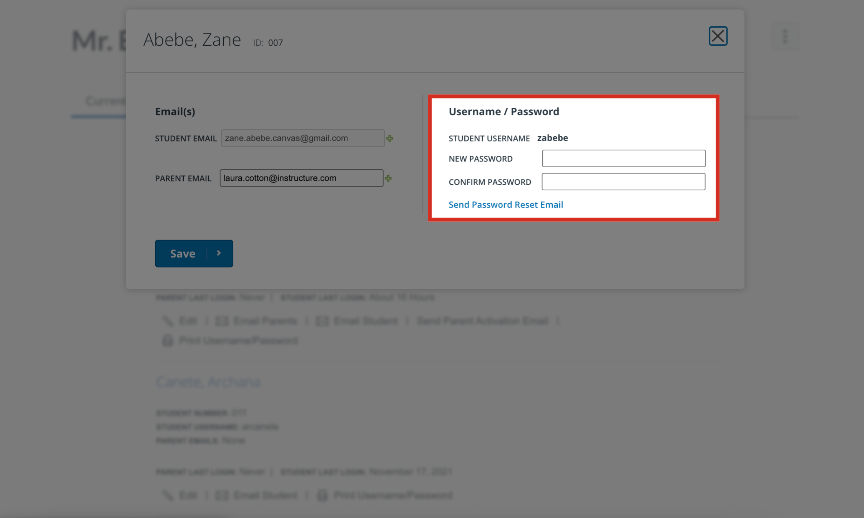864x518 pixels.
Task: Click the plus icon beside Parent Email
Action: click(388, 178)
